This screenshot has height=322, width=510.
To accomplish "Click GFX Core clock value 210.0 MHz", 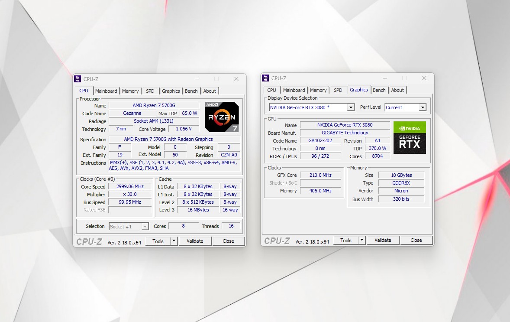I will (320, 175).
